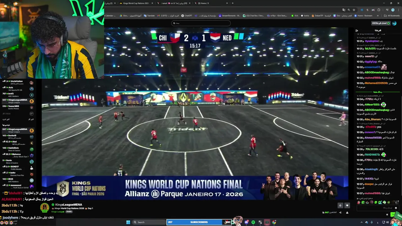The image size is (402, 226).
Task: Click the browser profile avatar icon
Action: (x=393, y=10)
